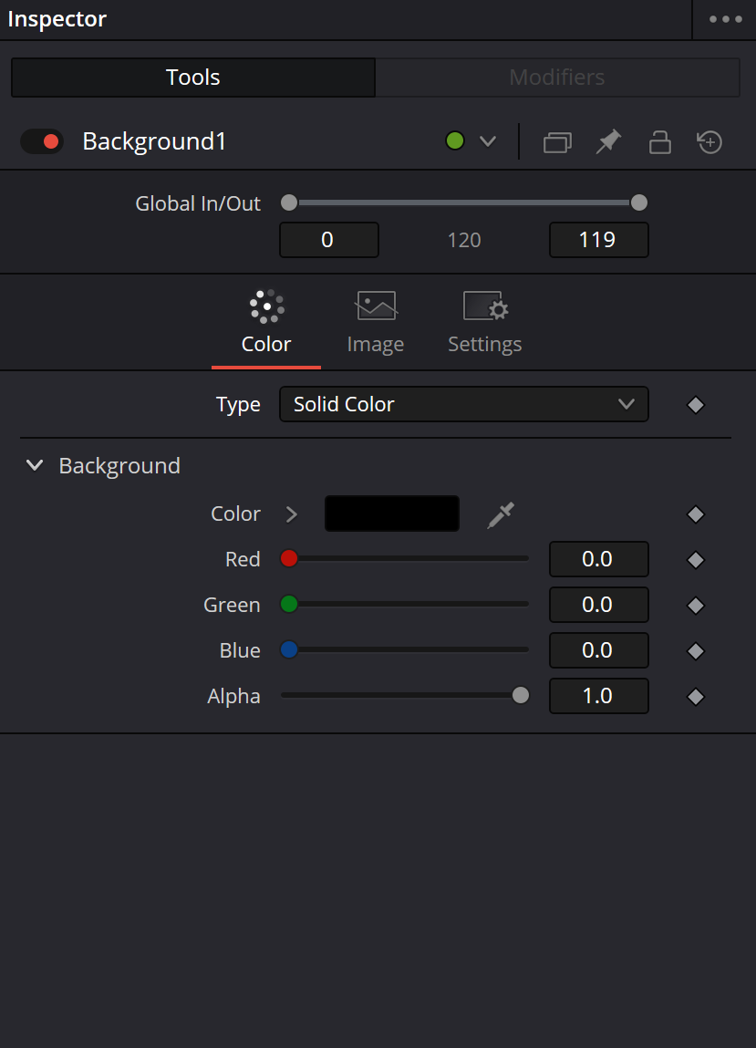Click the Blue slider handle
The width and height of the screenshot is (756, 1048).
[289, 649]
